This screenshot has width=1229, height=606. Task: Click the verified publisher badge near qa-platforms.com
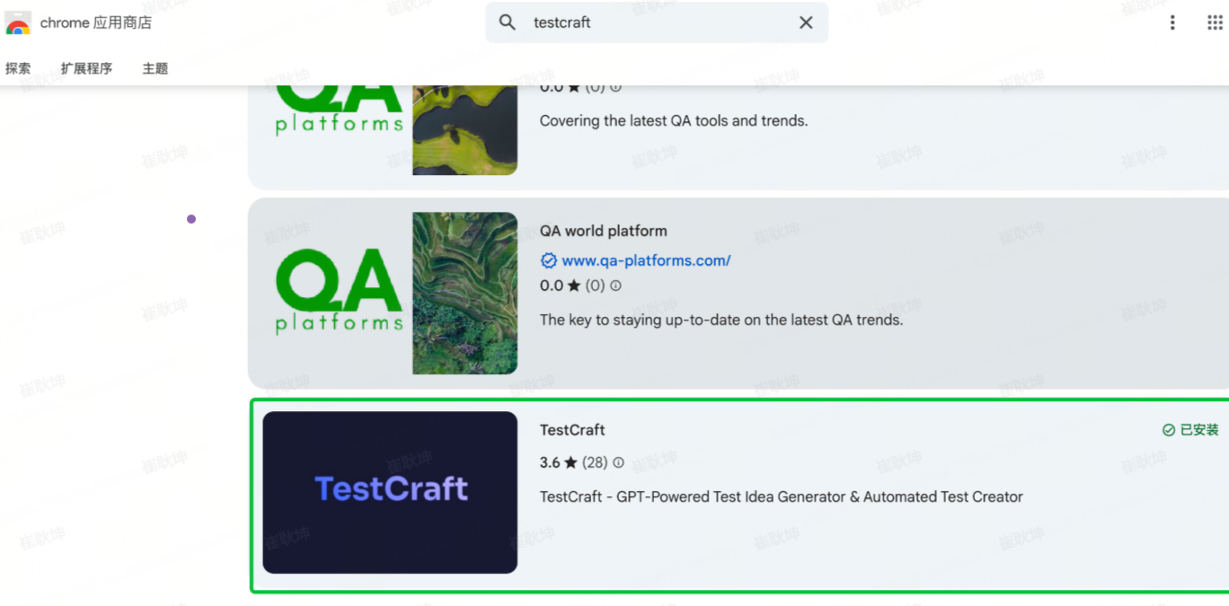coord(549,260)
